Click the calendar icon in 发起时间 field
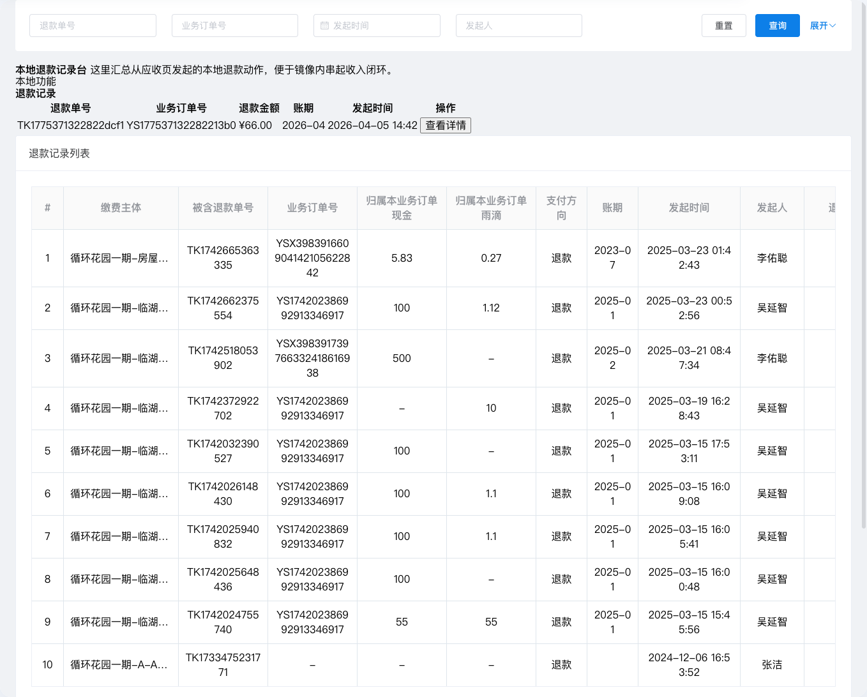The image size is (867, 697). [x=324, y=26]
